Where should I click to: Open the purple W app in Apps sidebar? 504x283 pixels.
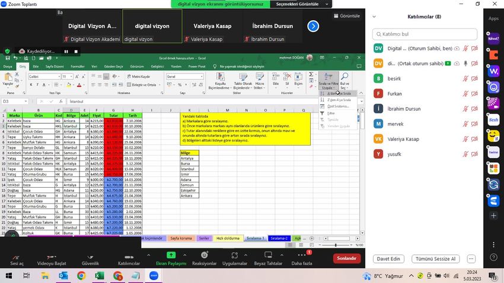click(x=493, y=71)
